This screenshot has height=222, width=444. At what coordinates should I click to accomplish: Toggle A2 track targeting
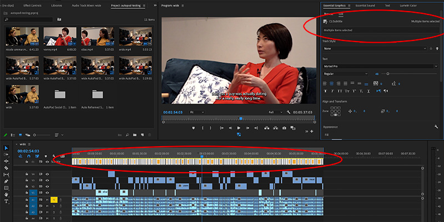[33, 206]
